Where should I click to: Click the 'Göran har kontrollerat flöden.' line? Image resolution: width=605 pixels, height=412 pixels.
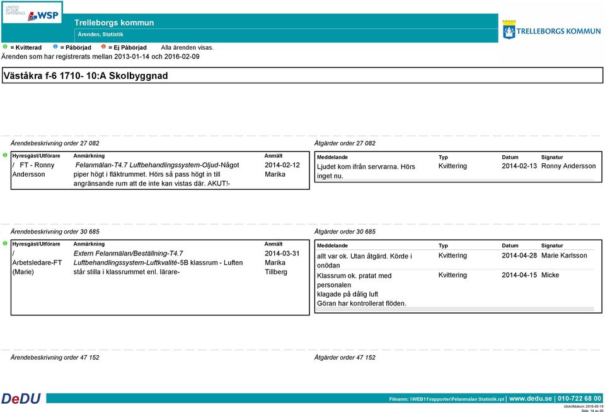pyautogui.click(x=362, y=303)
